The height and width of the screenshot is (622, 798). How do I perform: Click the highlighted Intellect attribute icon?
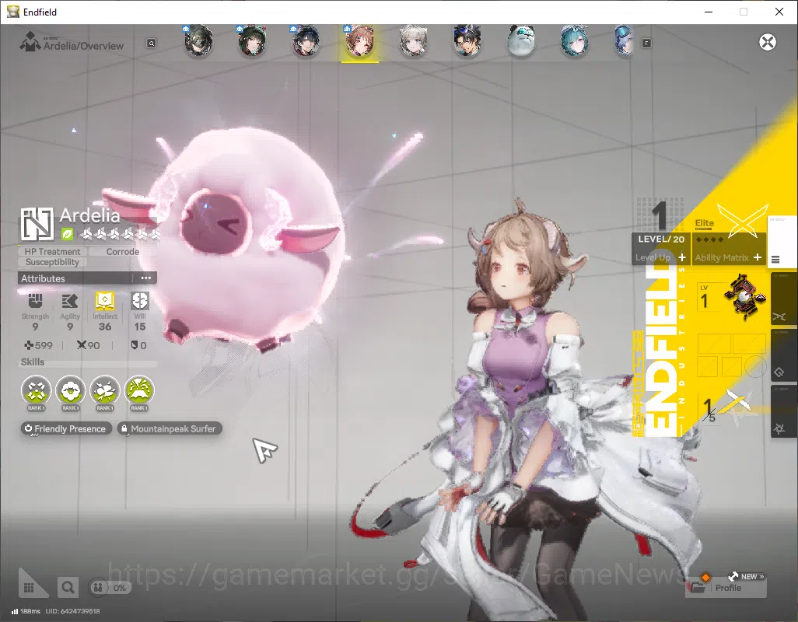pos(105,301)
